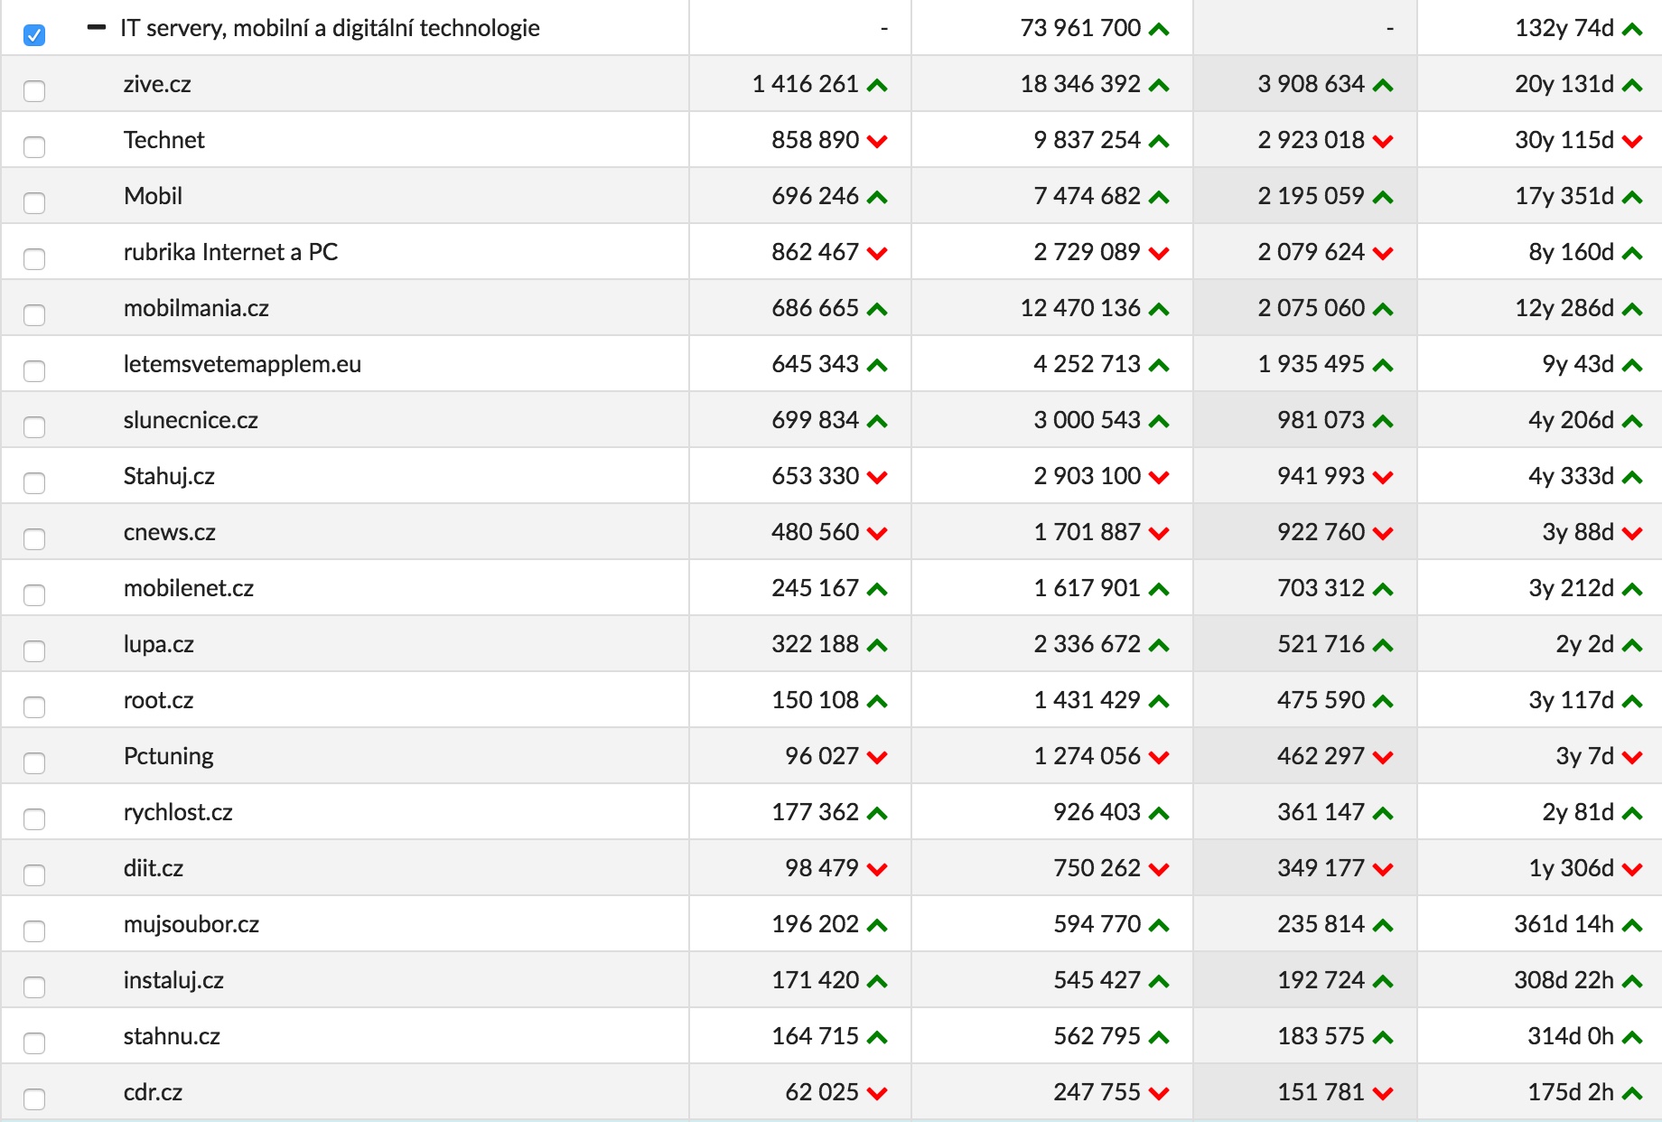
Task: Select the mujsoubor.cz row label
Action: 191,924
